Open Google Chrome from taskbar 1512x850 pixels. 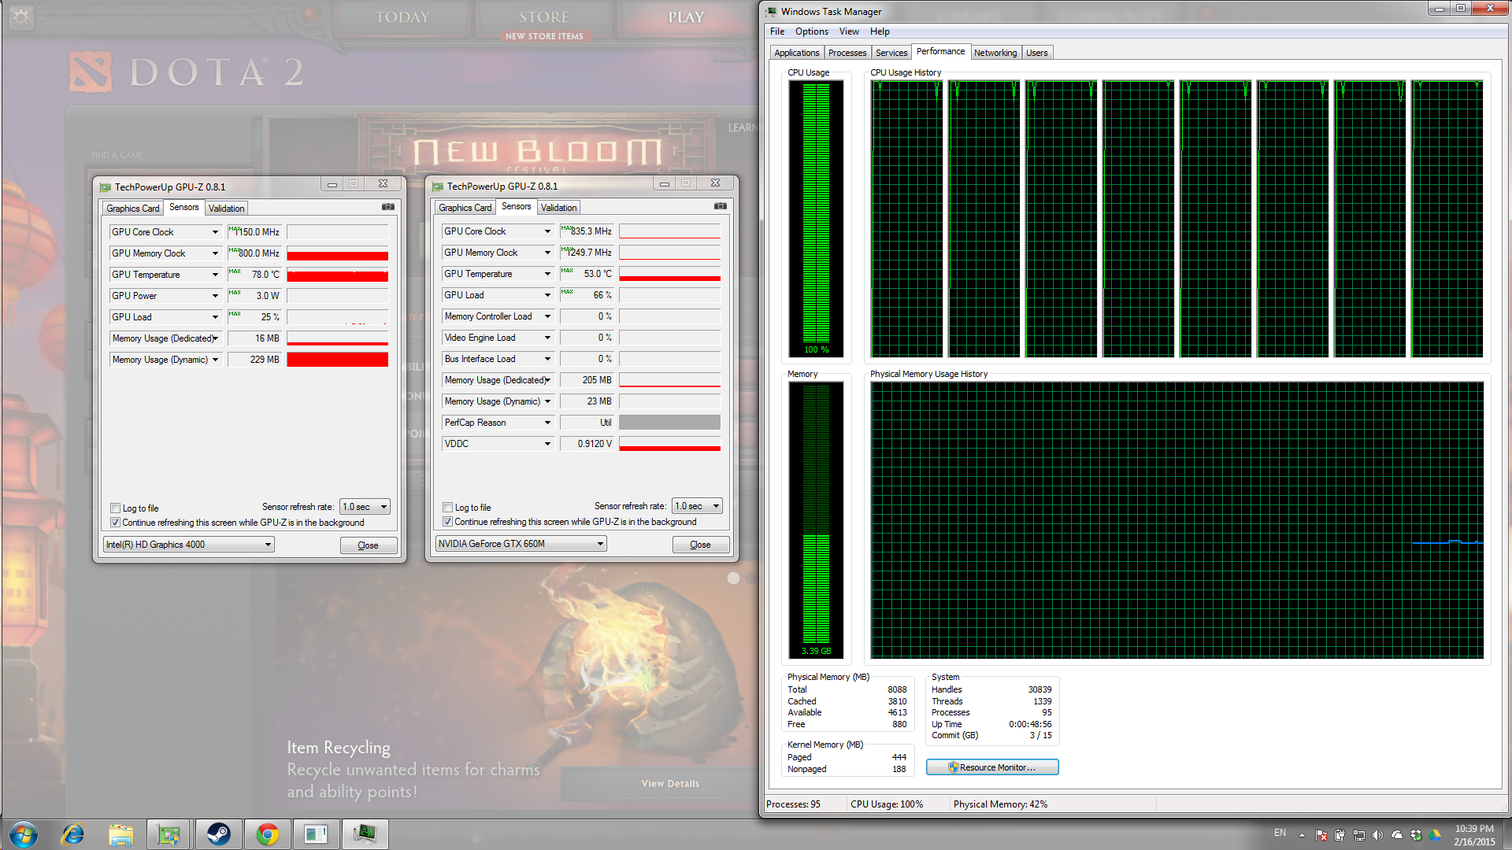point(267,834)
